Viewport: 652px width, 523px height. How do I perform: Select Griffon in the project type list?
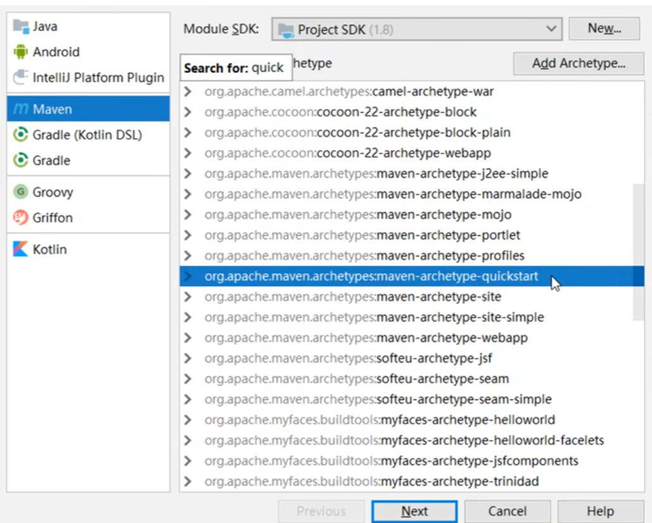[88, 217]
